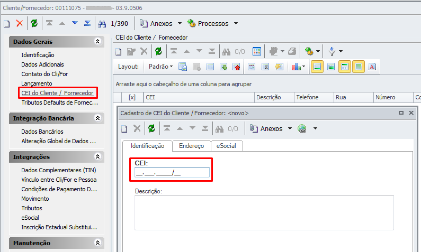Collapse the Manutenção section
Screen dimensions: 421x252
98,243
